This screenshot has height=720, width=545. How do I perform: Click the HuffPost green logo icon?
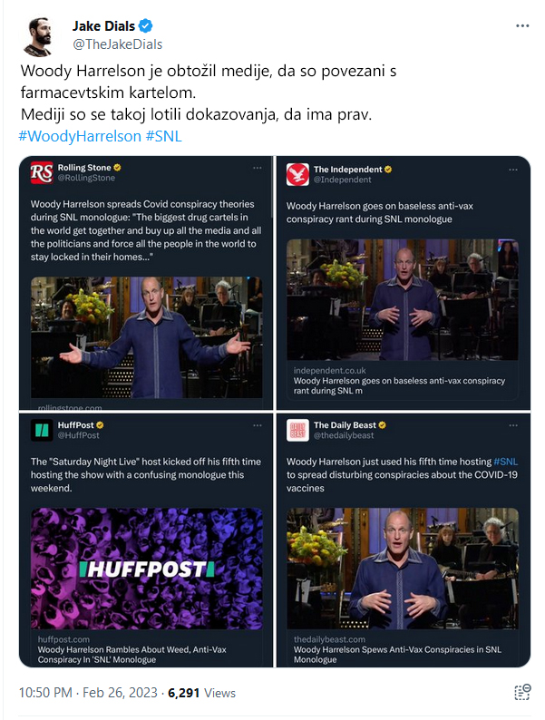tap(42, 430)
